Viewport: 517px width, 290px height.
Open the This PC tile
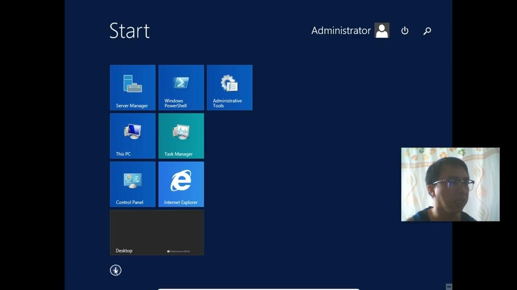(132, 136)
